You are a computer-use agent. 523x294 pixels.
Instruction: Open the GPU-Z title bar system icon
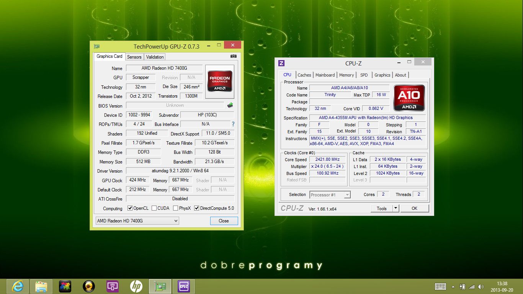coord(96,46)
